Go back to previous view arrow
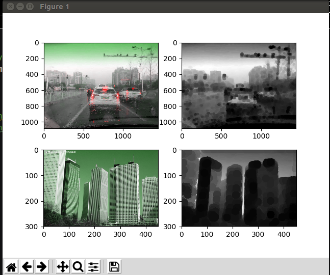This screenshot has width=330, height=275. 27,266
